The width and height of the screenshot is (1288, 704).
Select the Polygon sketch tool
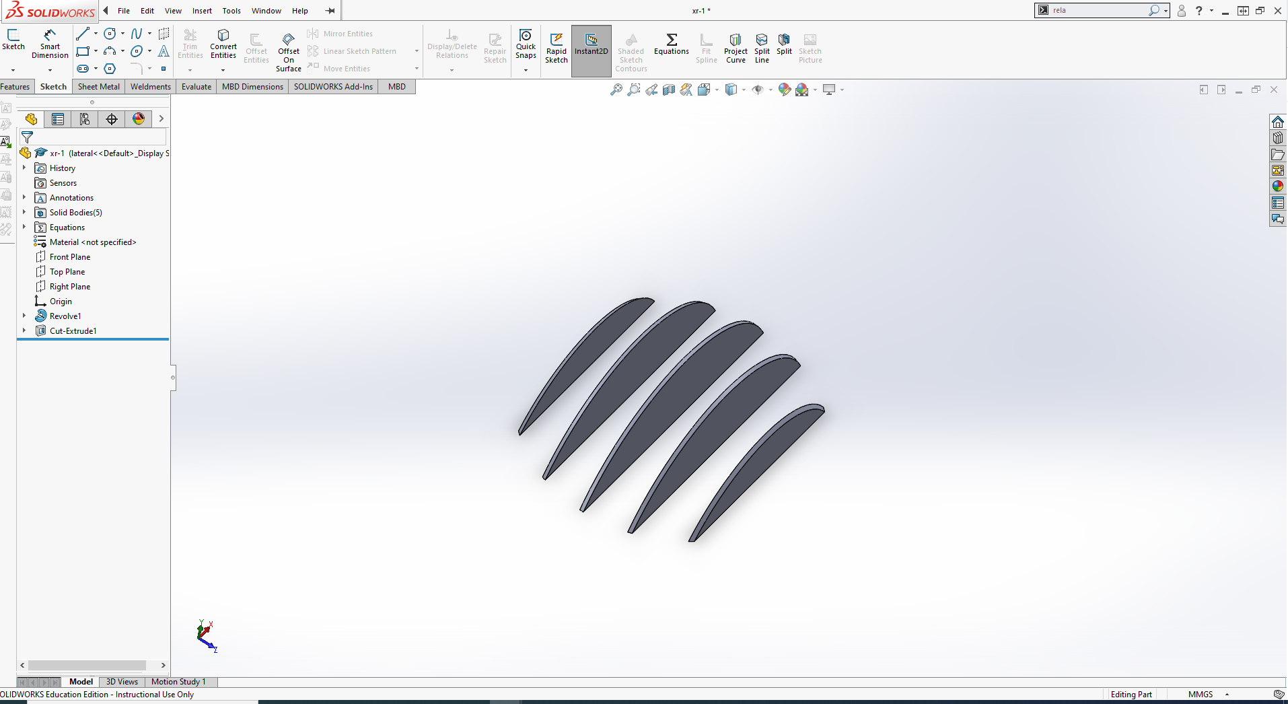(110, 69)
